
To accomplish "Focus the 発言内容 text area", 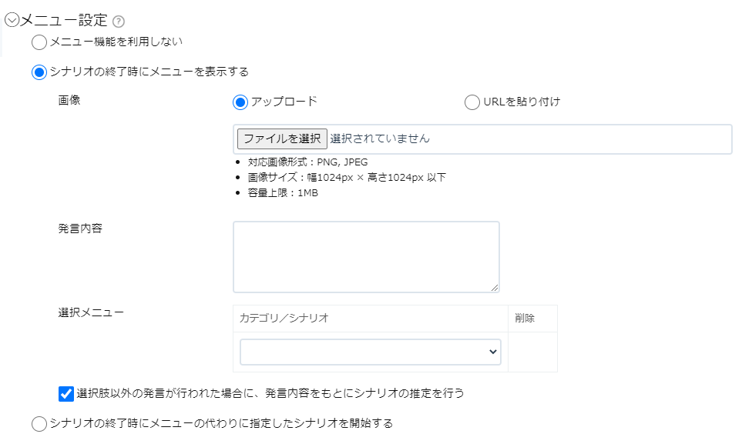I will pyautogui.click(x=367, y=257).
